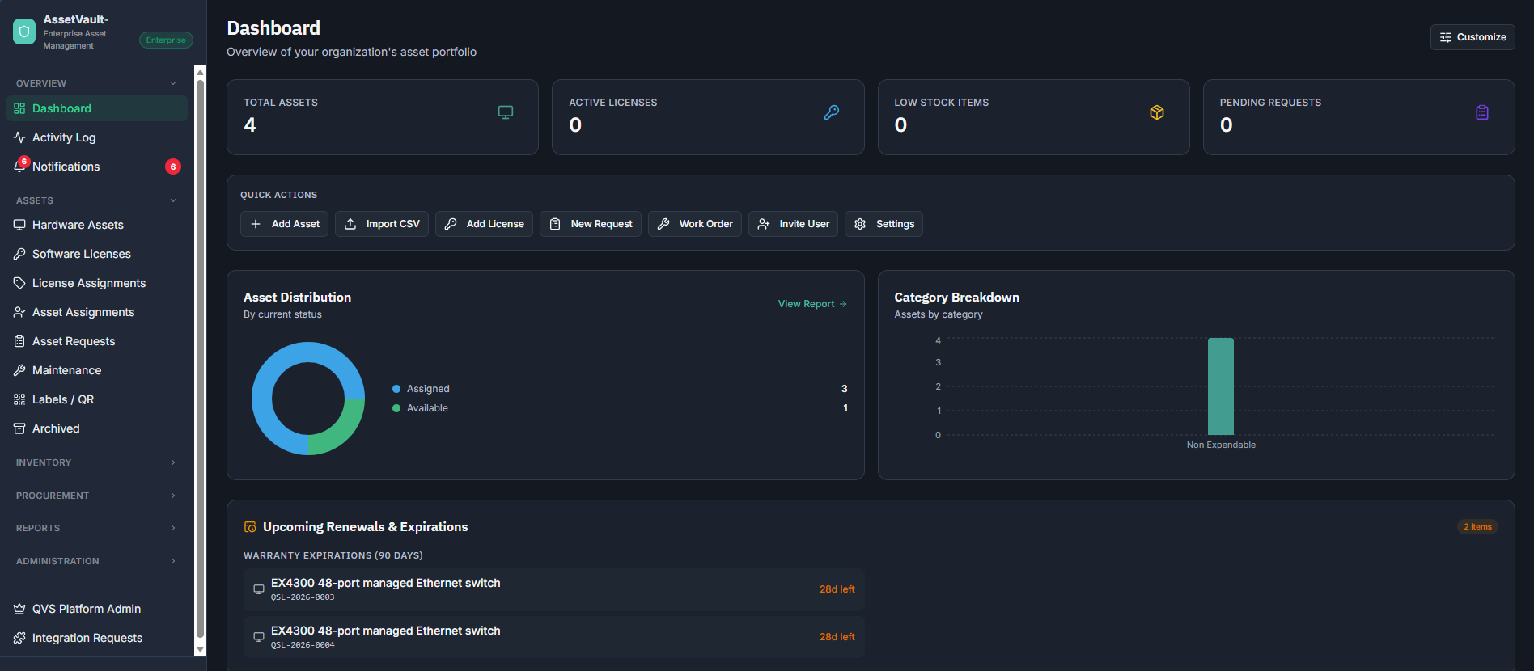Click the Asset Distribution donut chart
This screenshot has width=1534, height=671.
click(x=308, y=399)
